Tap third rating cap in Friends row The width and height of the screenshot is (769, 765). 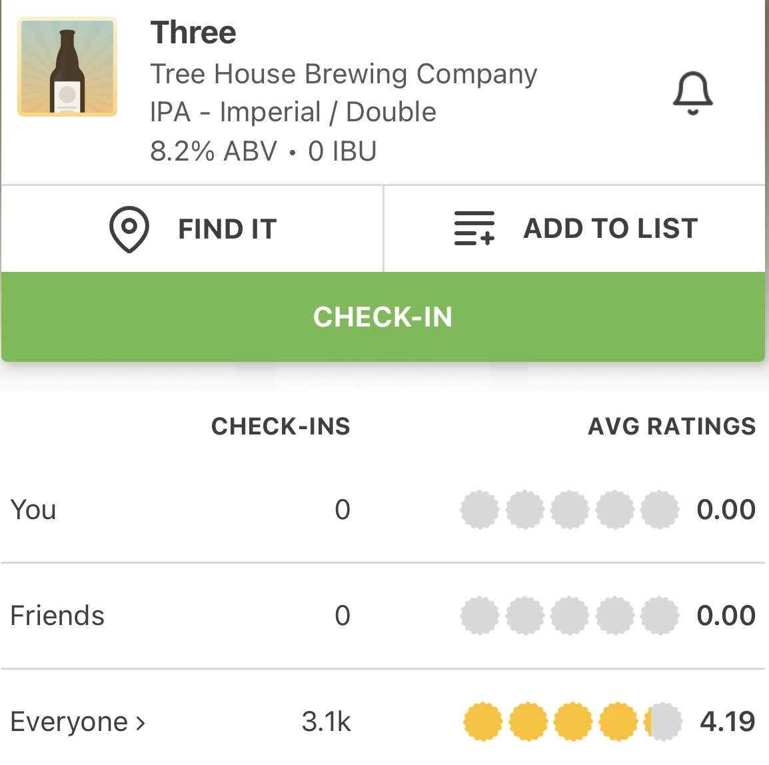[570, 616]
